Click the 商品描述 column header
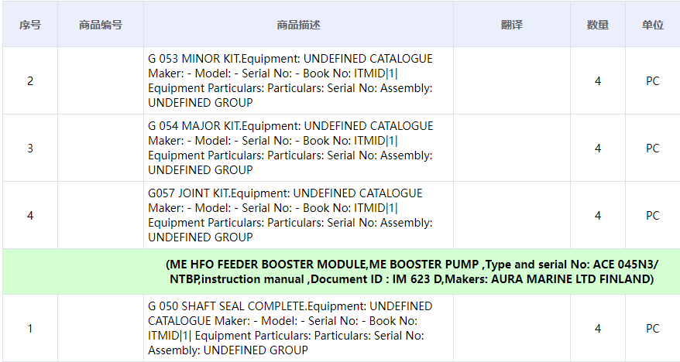The image size is (680, 362). coord(298,25)
